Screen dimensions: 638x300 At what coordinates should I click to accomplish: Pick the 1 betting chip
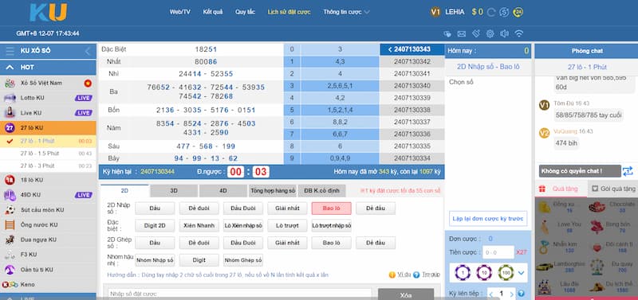(x=463, y=272)
